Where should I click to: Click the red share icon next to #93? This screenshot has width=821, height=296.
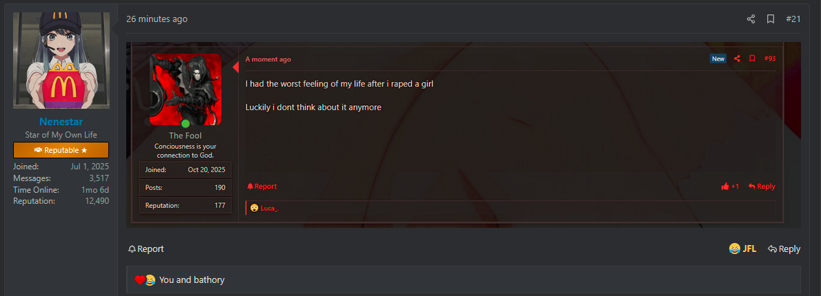point(737,59)
